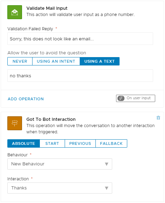
Task: Click the lightning bolt icon in On user input
Action: [121, 98]
